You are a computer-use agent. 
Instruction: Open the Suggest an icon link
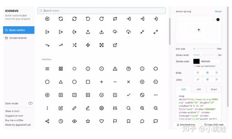click(x=14, y=116)
